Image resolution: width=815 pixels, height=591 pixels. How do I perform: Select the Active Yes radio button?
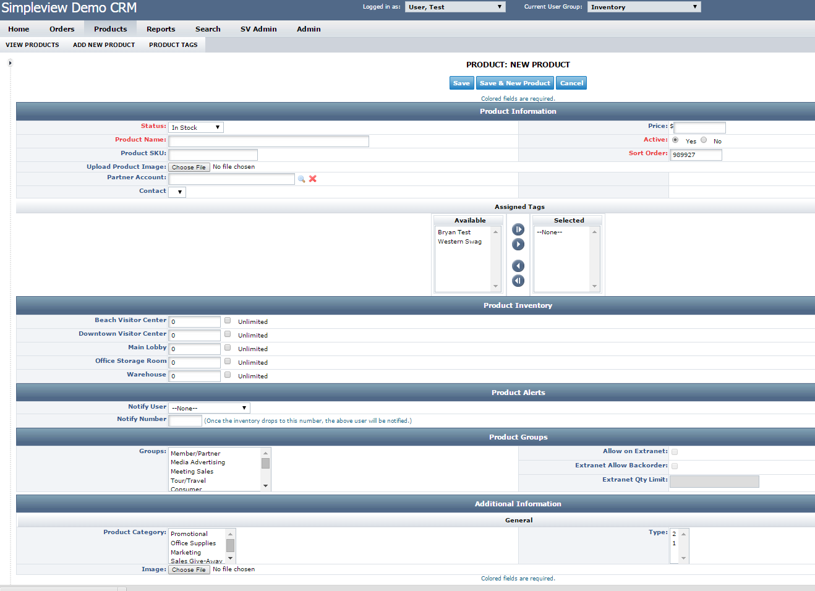pyautogui.click(x=675, y=140)
